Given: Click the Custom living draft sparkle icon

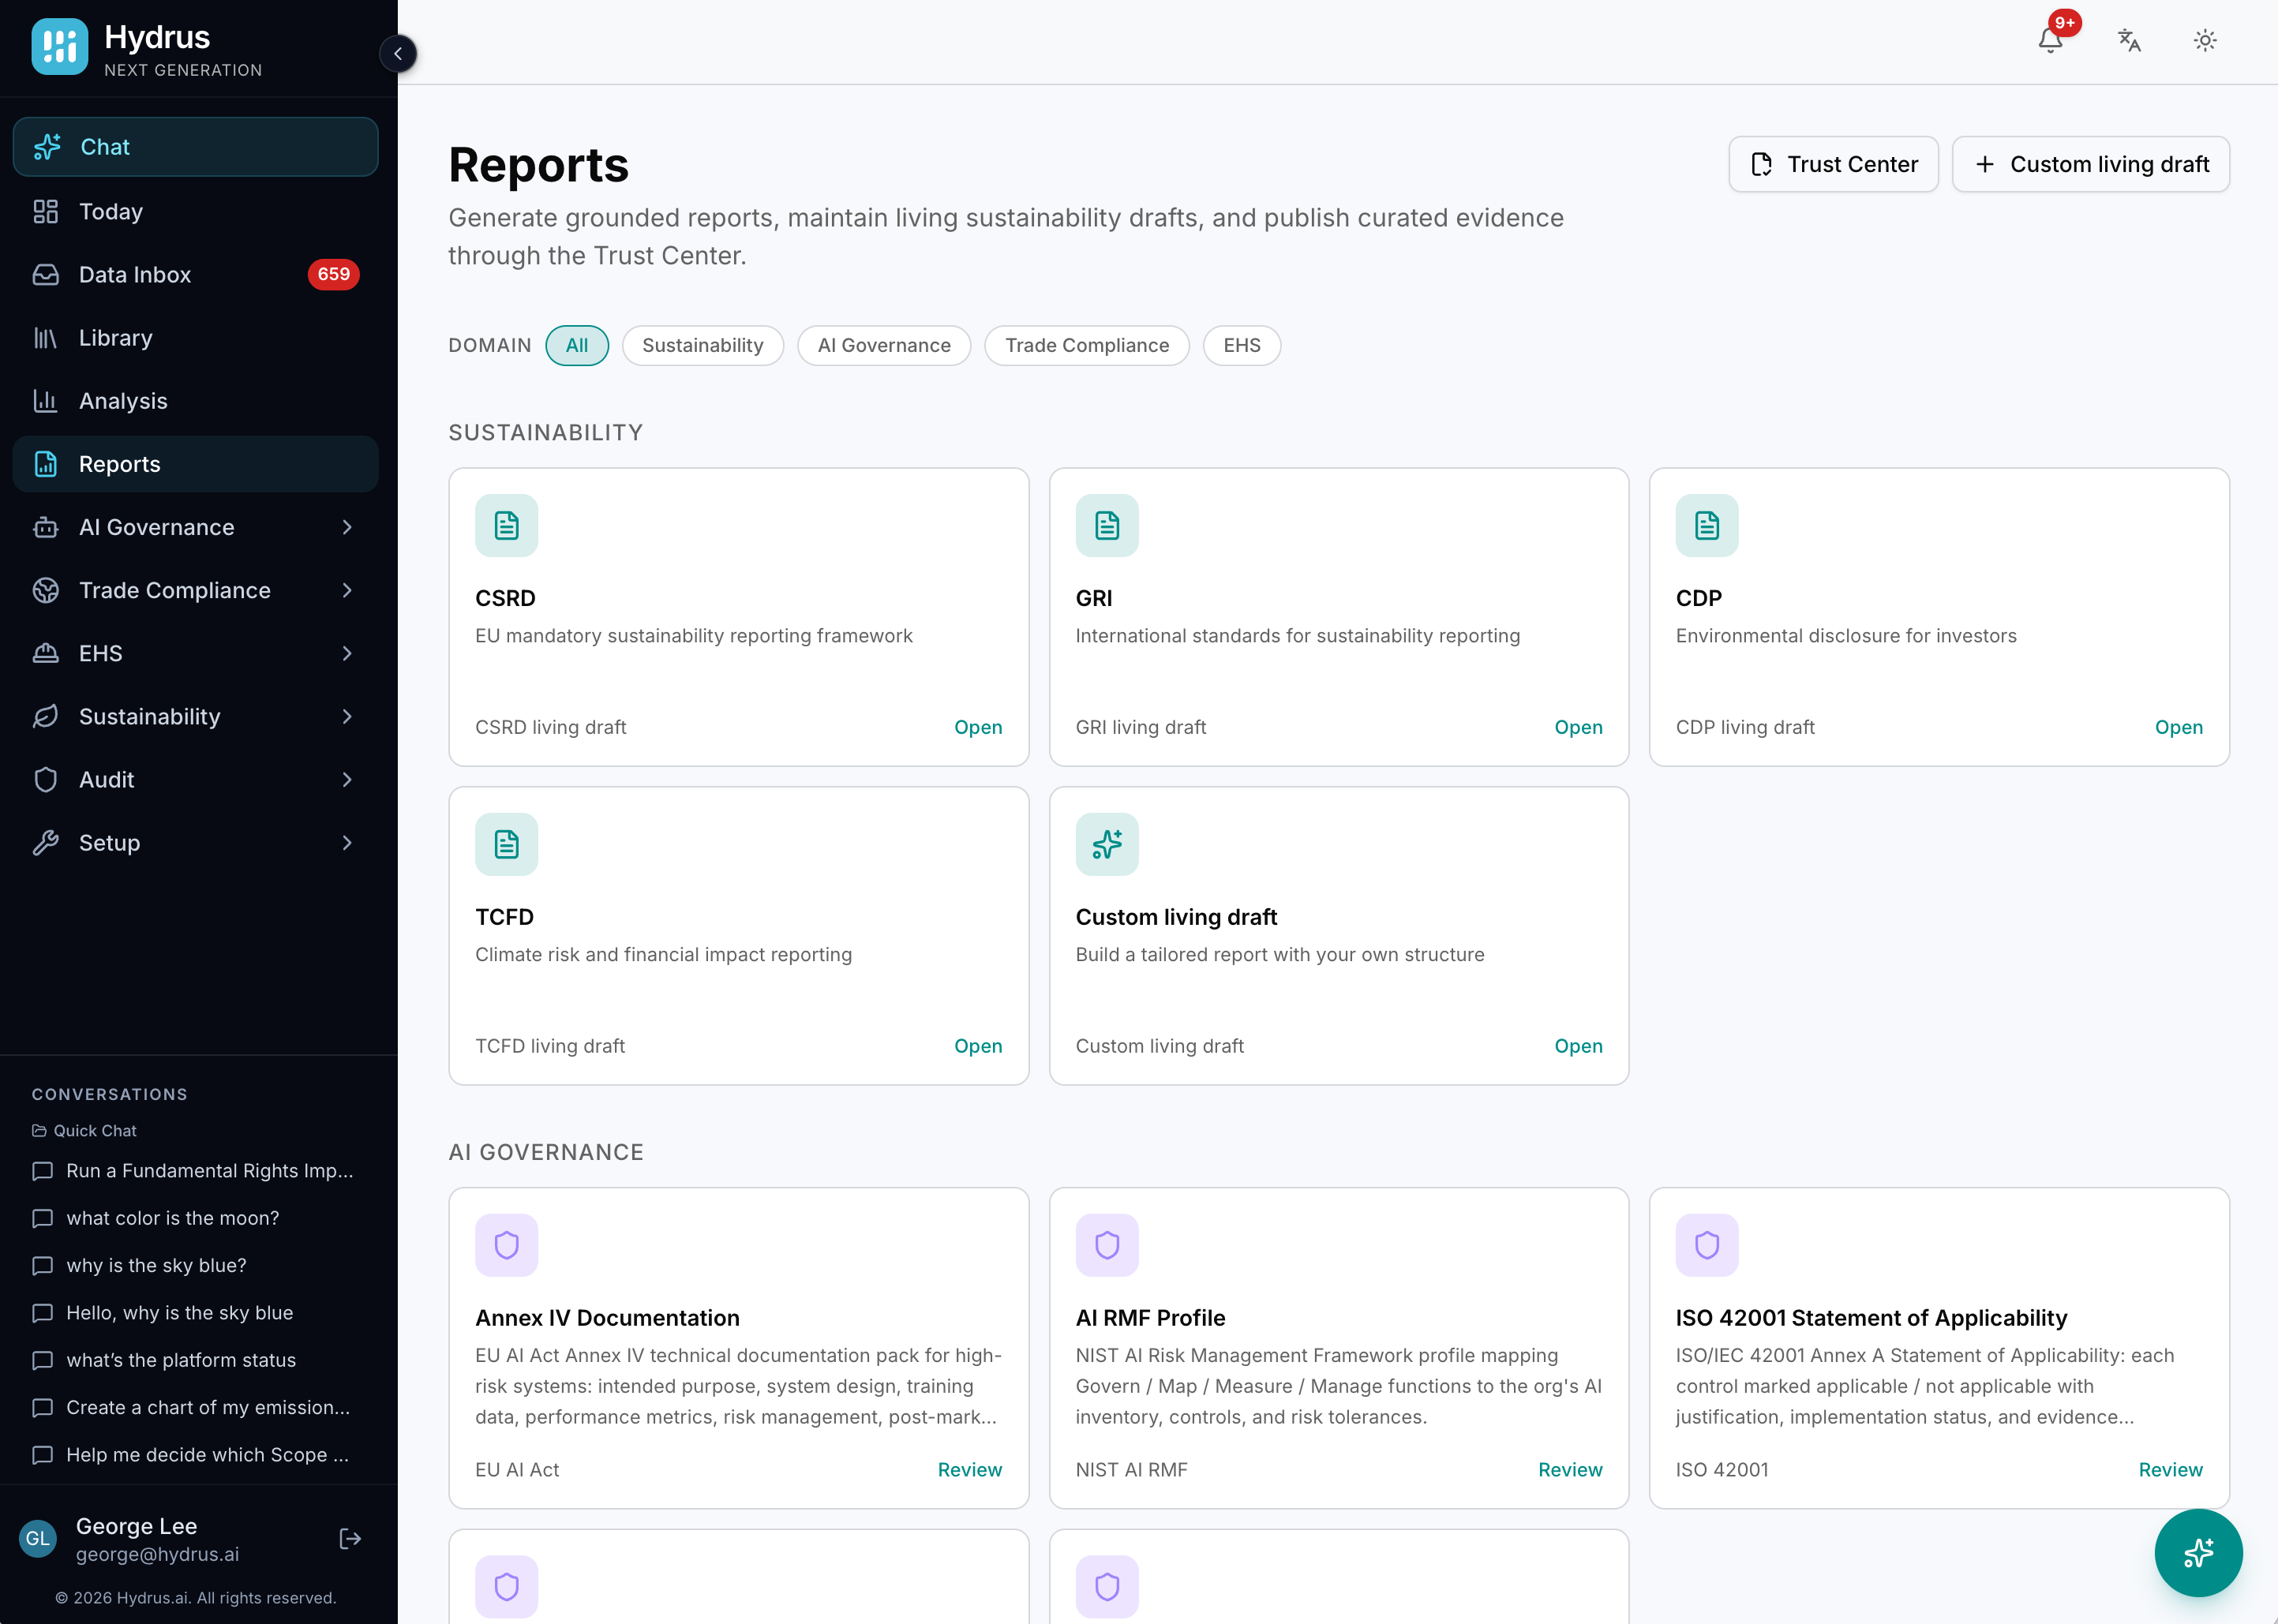Looking at the screenshot, I should pyautogui.click(x=1106, y=844).
